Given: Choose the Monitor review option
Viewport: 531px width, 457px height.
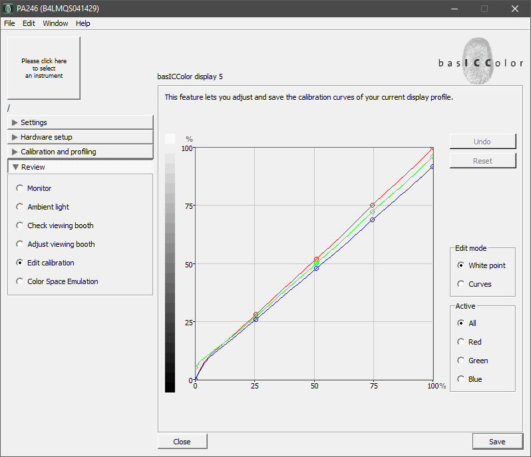Looking at the screenshot, I should pyautogui.click(x=20, y=188).
